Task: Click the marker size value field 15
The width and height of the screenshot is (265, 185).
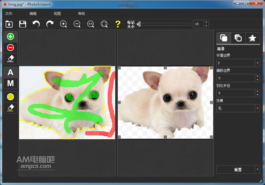Action: pyautogui.click(x=198, y=24)
